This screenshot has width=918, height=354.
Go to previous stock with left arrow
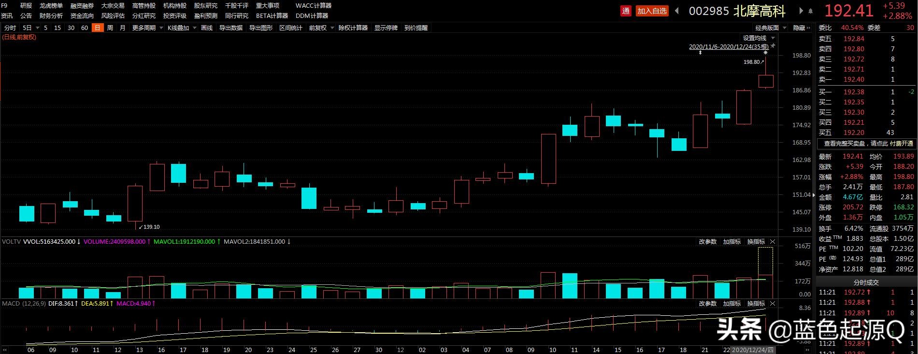pos(677,11)
